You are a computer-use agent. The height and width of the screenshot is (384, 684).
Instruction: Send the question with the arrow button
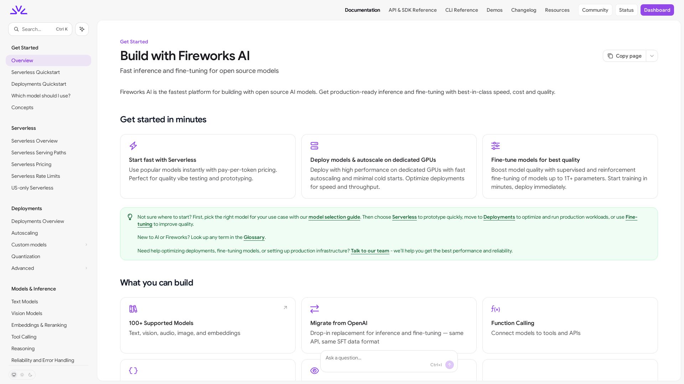coord(450,365)
